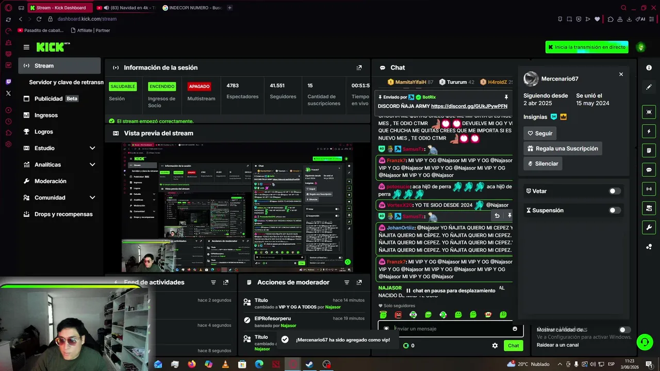Open the info icon in right sidebar
Screen dimensions: 660x371
(x=649, y=68)
